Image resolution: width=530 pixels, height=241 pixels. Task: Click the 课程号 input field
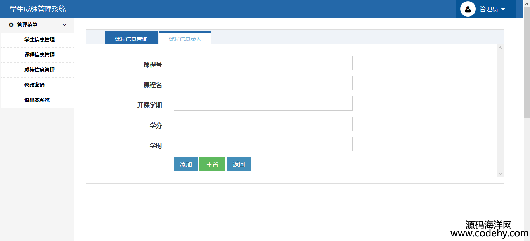263,63
